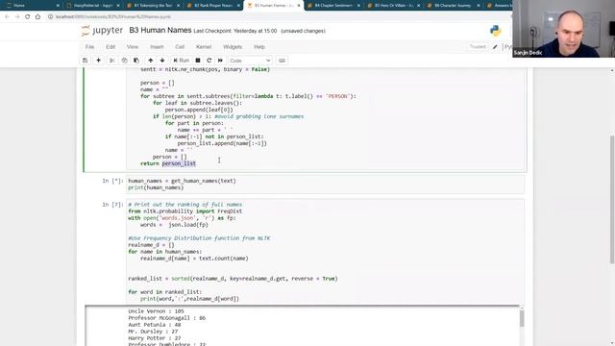The width and height of the screenshot is (615, 346).
Task: Open the File menu
Action: tap(89, 47)
